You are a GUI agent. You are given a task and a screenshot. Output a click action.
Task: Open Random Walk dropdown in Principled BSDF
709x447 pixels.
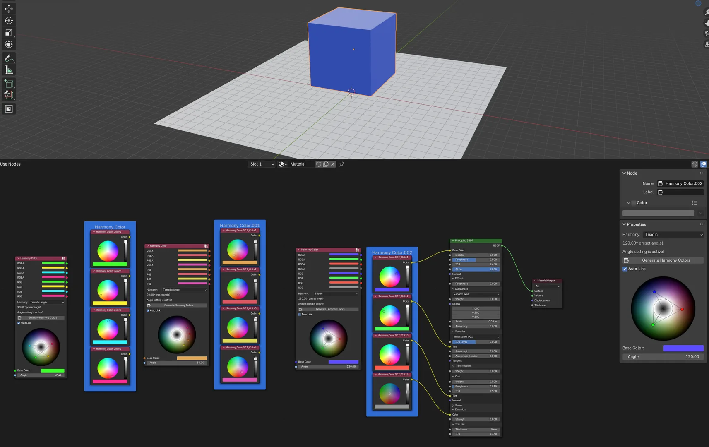pos(476,294)
